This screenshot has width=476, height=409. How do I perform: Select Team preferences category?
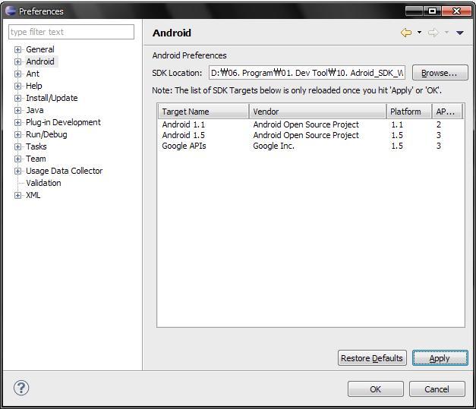click(36, 159)
